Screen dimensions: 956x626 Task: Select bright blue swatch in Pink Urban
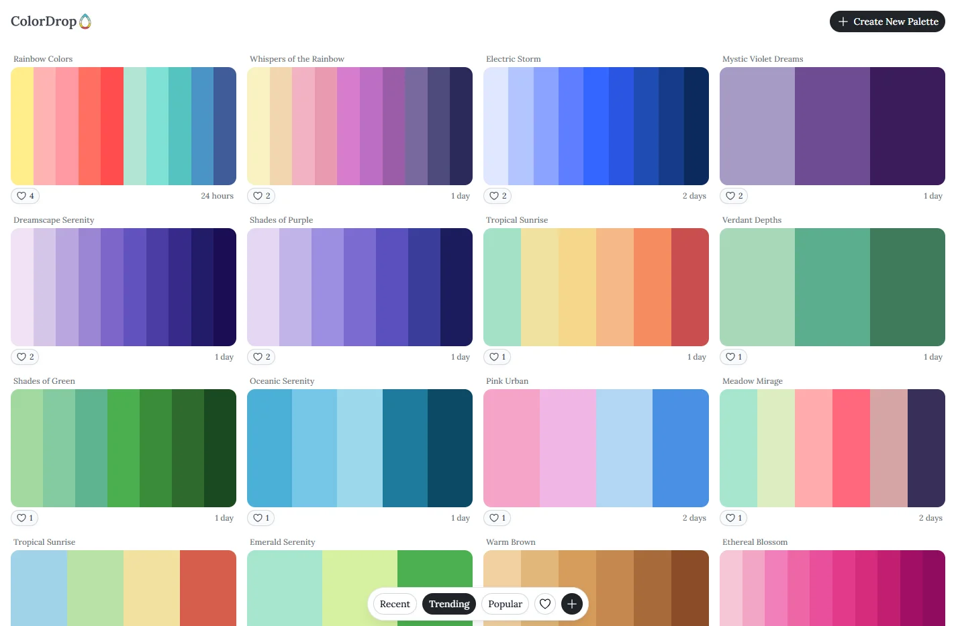(x=681, y=448)
